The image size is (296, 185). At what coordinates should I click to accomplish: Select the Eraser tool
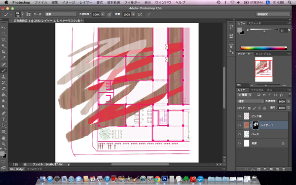(x=3, y=88)
